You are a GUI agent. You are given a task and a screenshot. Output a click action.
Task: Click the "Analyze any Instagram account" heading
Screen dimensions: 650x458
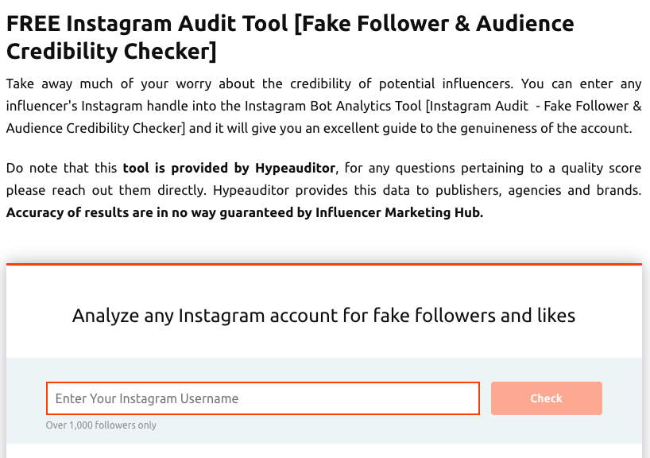point(323,316)
